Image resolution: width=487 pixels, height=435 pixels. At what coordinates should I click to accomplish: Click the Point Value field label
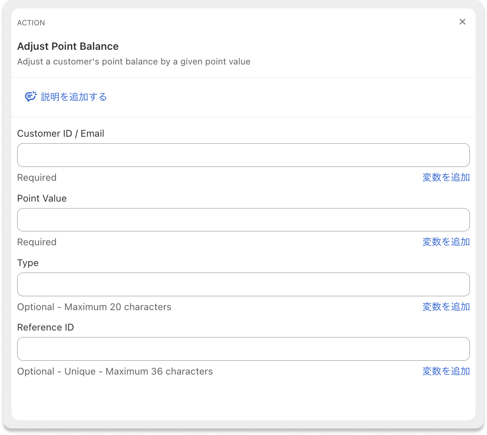click(x=42, y=199)
